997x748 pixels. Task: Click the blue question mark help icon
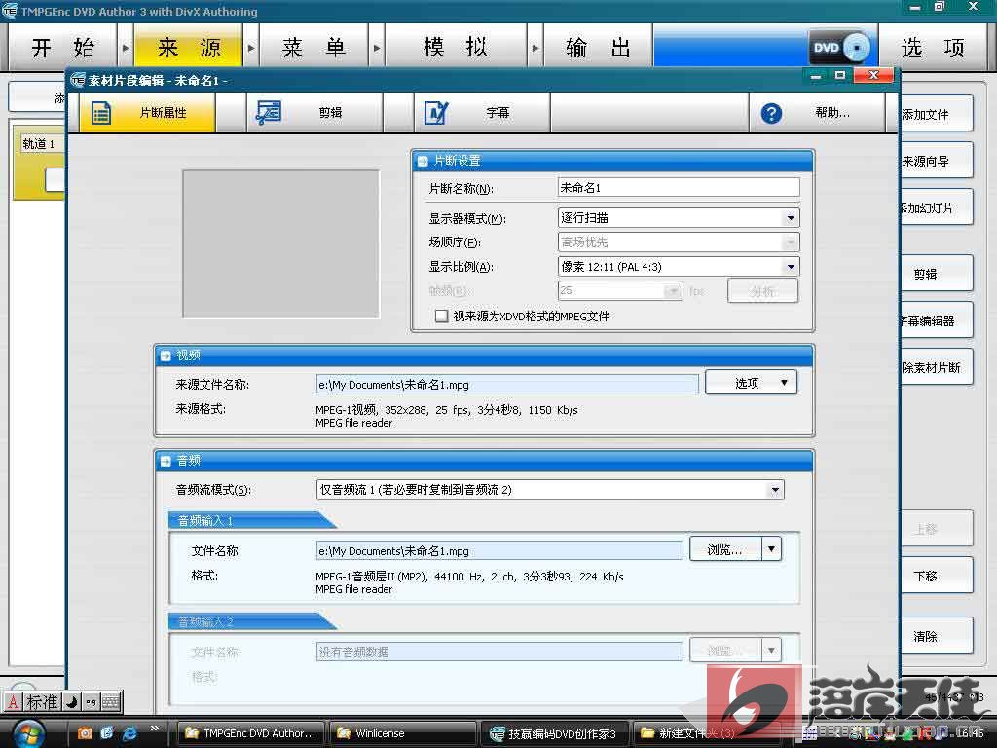pos(771,113)
